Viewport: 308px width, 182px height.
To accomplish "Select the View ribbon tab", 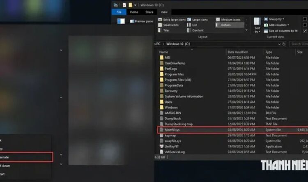I will coord(164,12).
